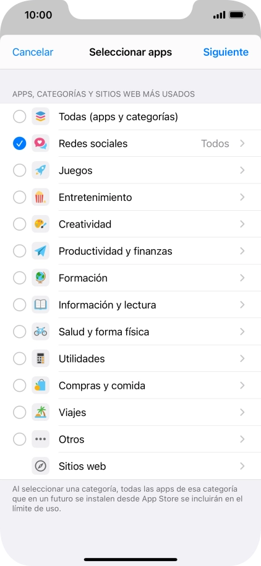
Task: Tap Siguiente to continue
Action: pyautogui.click(x=226, y=52)
